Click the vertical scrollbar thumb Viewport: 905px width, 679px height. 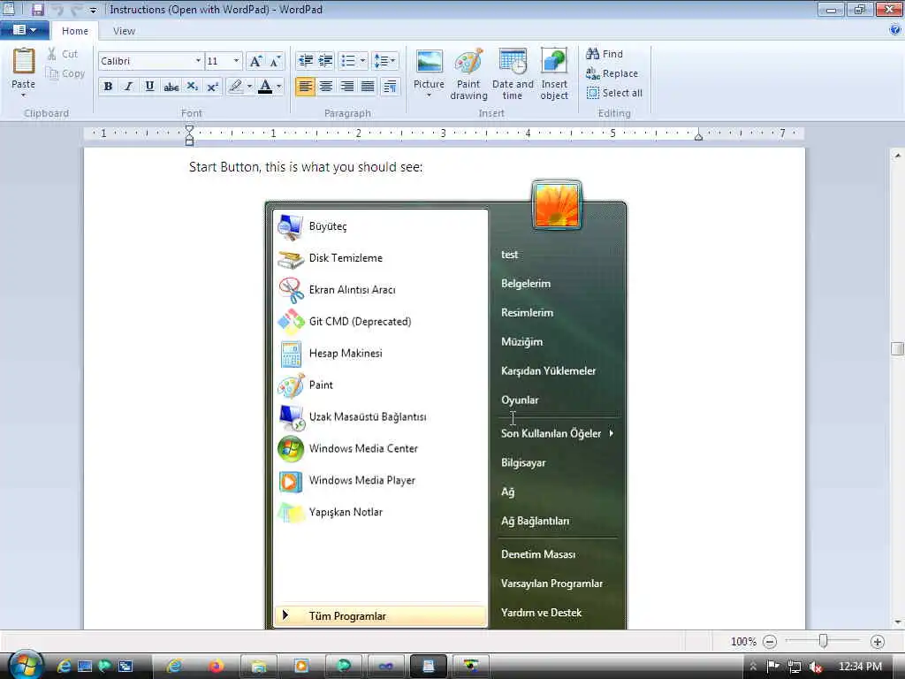tap(897, 348)
